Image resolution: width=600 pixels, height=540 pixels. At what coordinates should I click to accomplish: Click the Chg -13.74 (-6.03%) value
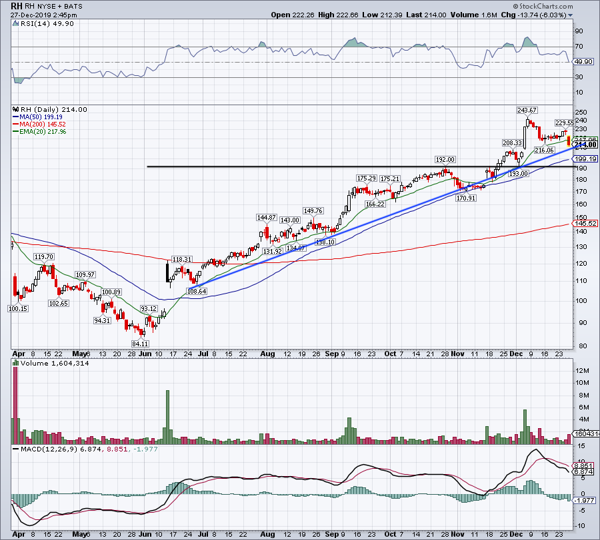click(533, 15)
